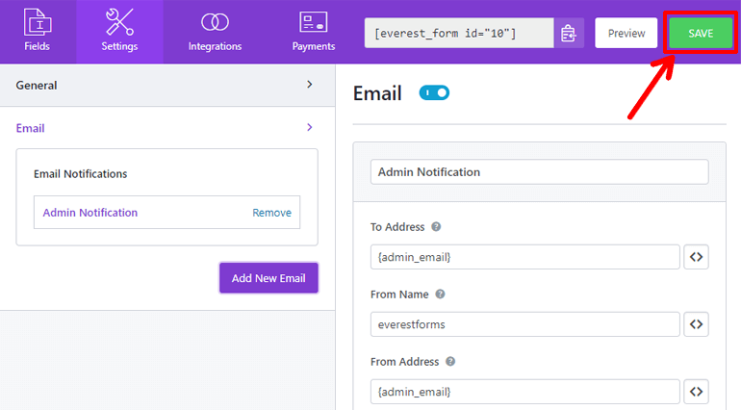Click help icon next to From Name
This screenshot has height=410, width=741.
click(440, 295)
